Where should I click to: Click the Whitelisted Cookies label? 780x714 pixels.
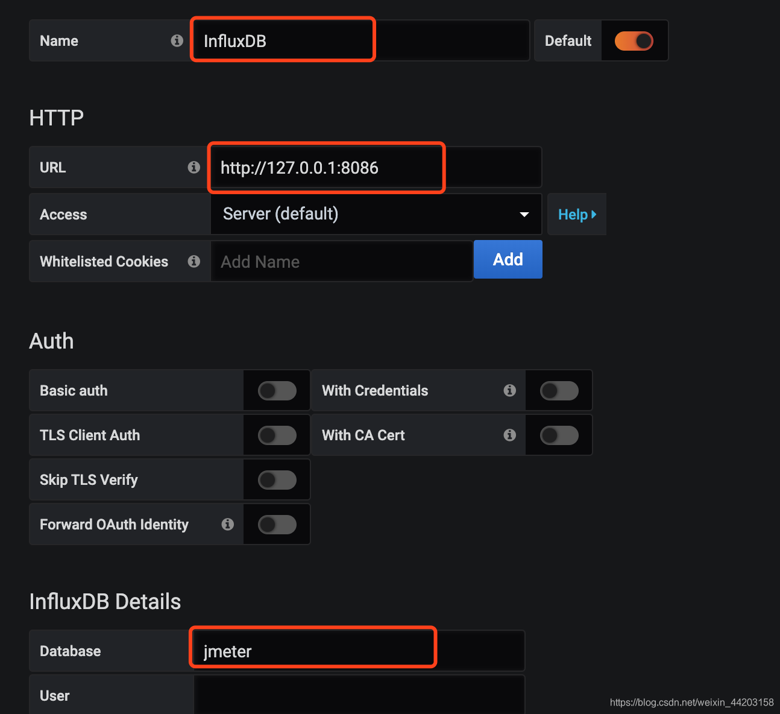point(104,261)
